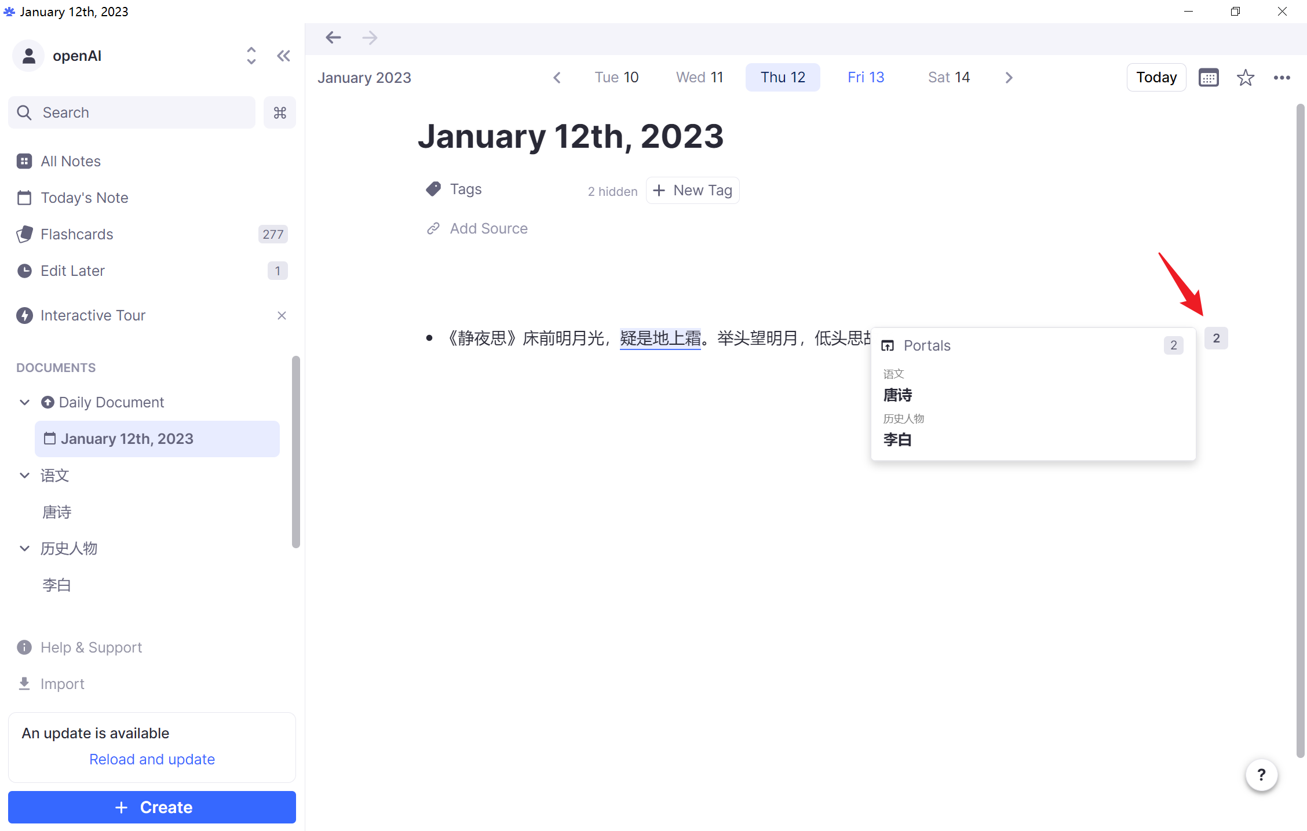Open the three-dot document options menu

(1282, 77)
